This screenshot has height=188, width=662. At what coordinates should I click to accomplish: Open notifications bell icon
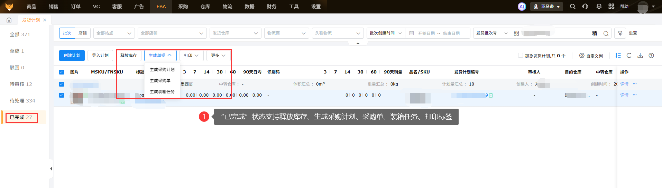point(599,7)
